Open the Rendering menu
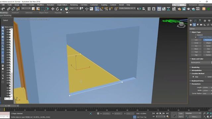This screenshot has height=119, width=212. click(74, 5)
